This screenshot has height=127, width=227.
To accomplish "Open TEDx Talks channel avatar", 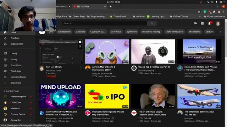I will [134, 113].
